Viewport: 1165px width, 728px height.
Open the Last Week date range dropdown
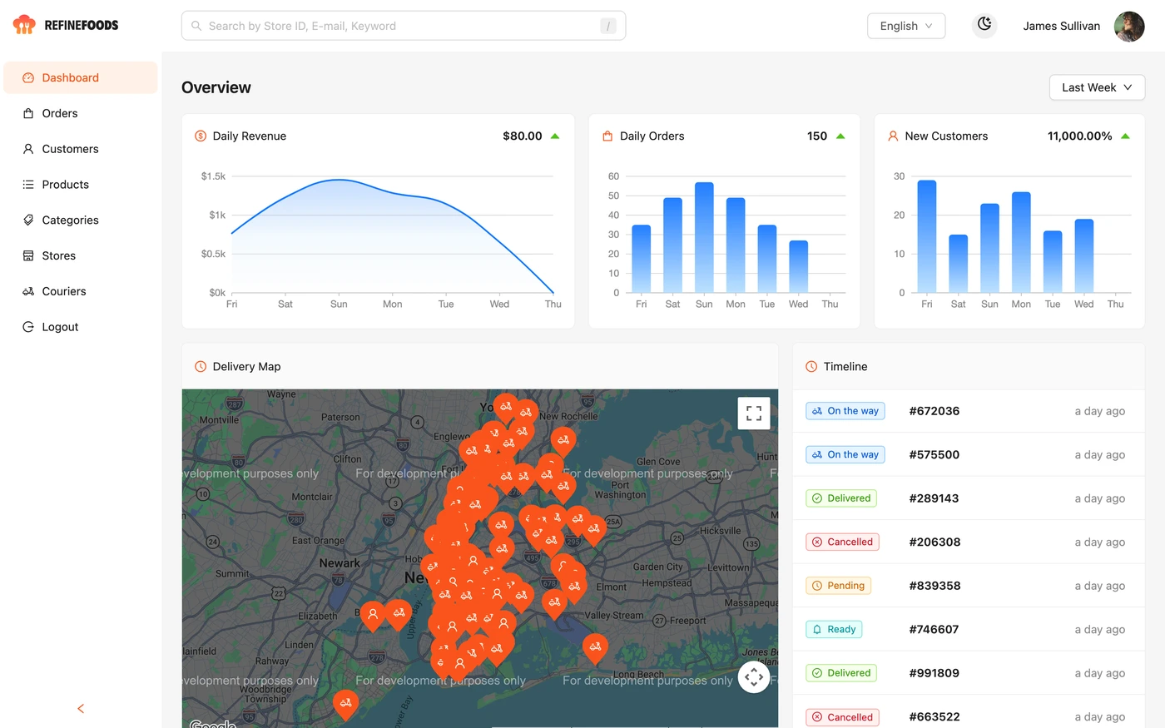[1097, 87]
